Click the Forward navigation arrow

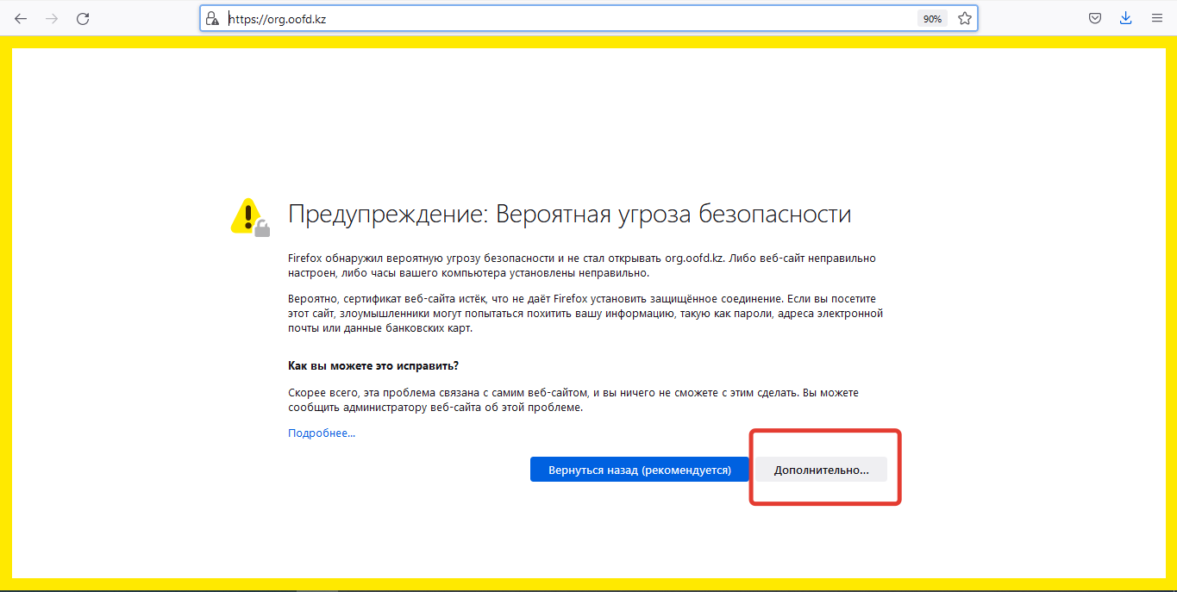[52, 18]
